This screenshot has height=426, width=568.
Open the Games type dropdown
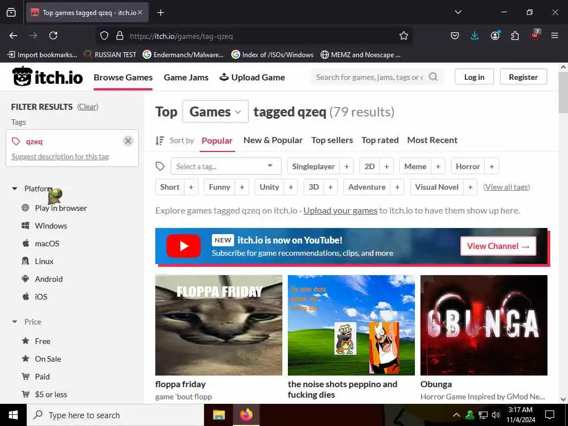tap(216, 111)
